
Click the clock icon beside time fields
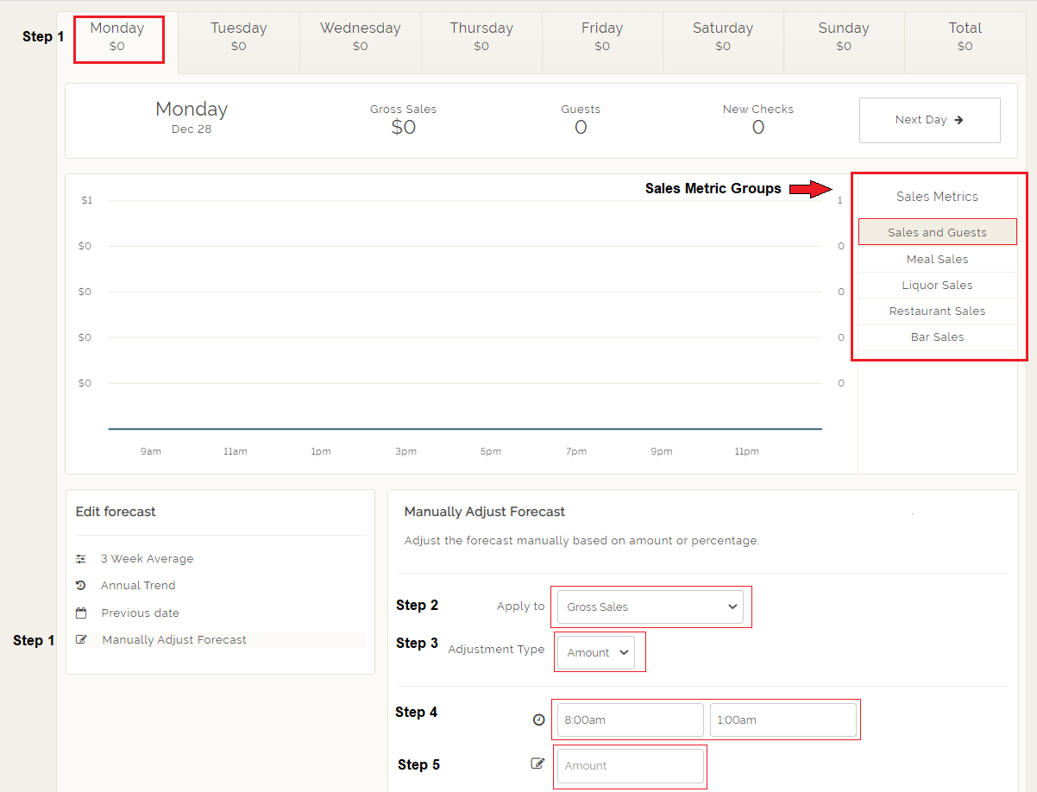click(x=539, y=720)
